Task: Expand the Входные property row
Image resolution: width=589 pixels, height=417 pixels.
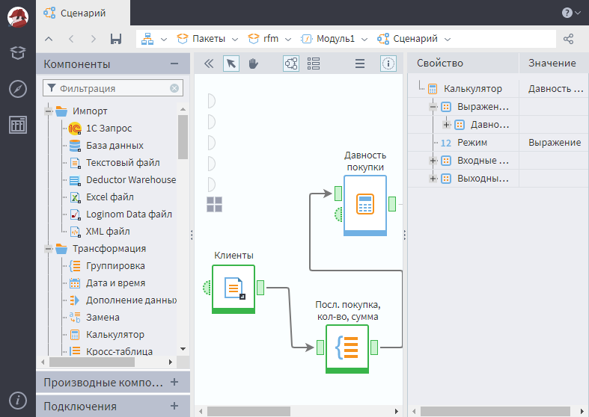Action: coord(433,161)
